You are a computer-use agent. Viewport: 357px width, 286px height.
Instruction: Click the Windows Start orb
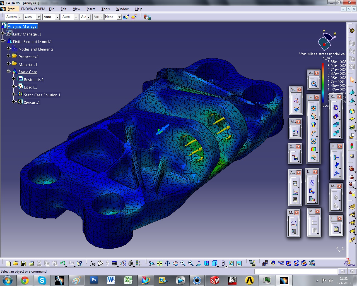pos(8,280)
